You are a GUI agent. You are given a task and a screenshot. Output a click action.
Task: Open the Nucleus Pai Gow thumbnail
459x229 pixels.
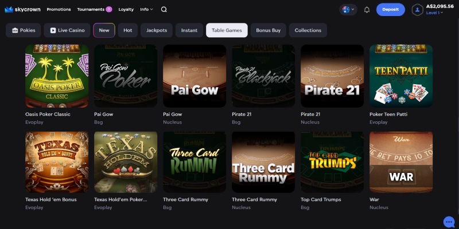tap(195, 76)
